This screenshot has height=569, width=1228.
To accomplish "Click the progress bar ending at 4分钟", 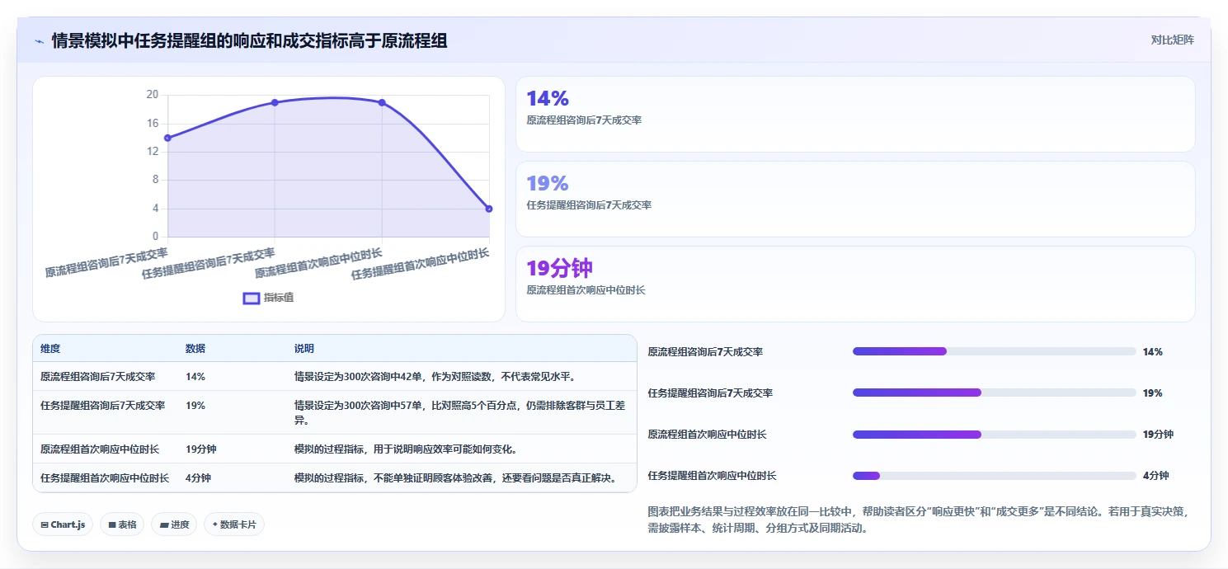I will click(994, 476).
